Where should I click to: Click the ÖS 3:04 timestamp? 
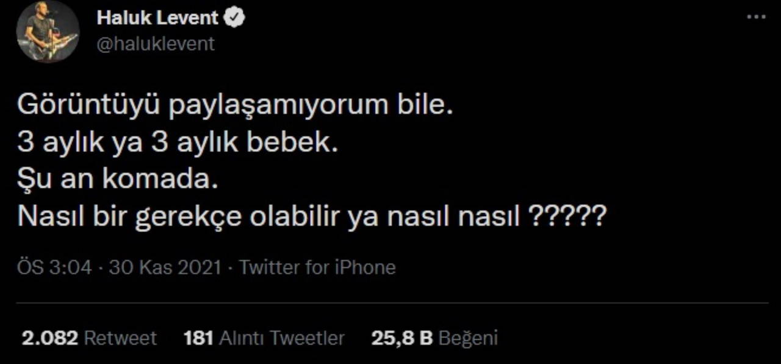[x=54, y=267]
